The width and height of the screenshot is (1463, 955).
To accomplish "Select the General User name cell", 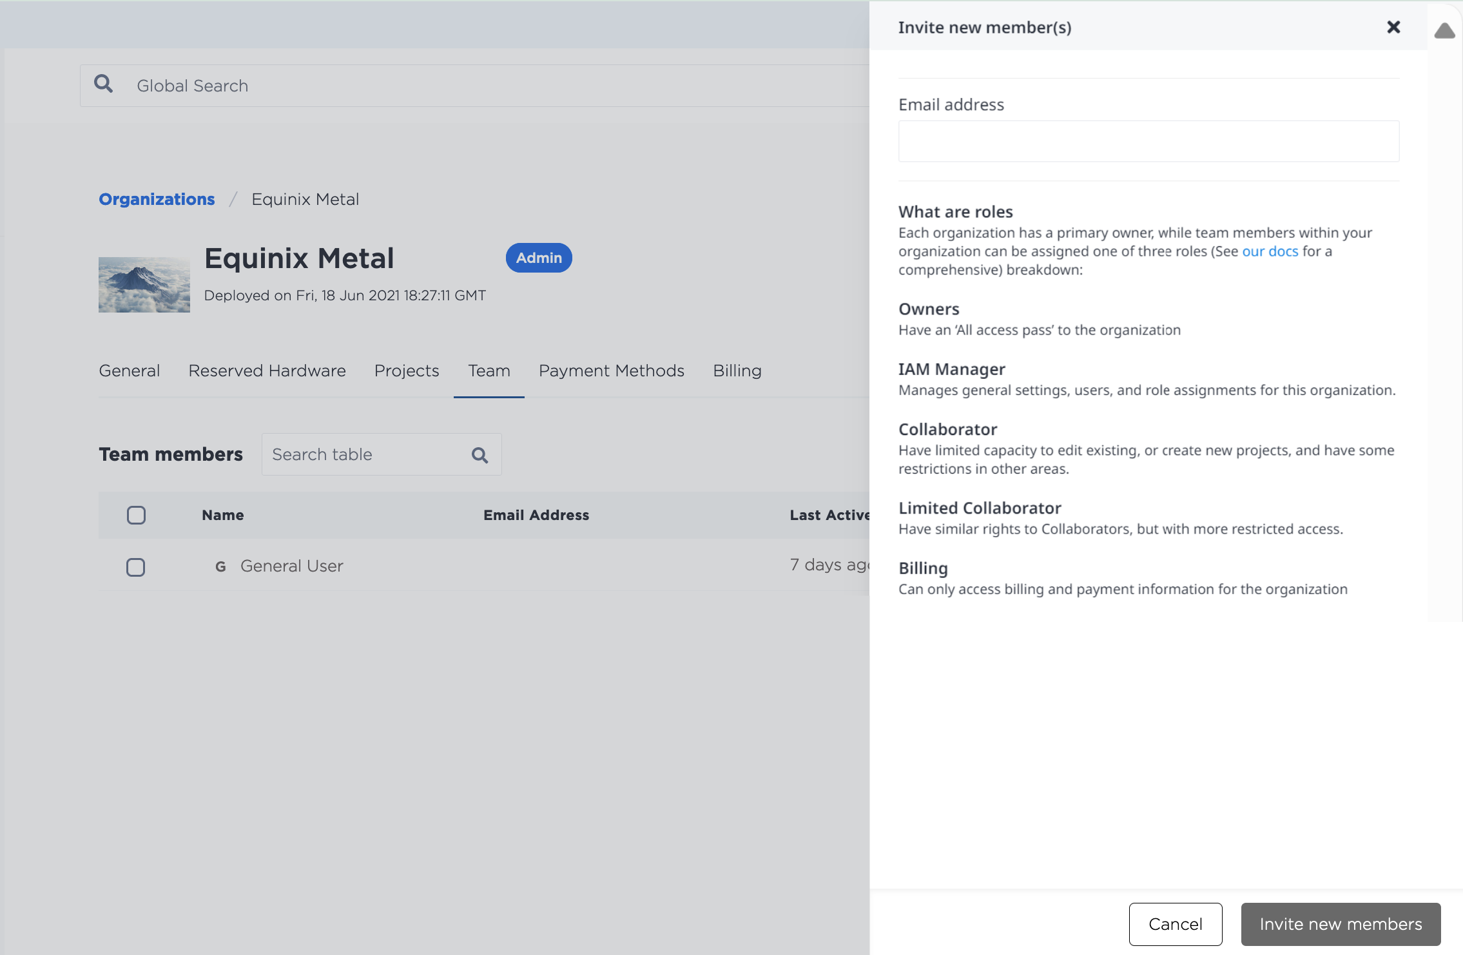I will pos(292,566).
